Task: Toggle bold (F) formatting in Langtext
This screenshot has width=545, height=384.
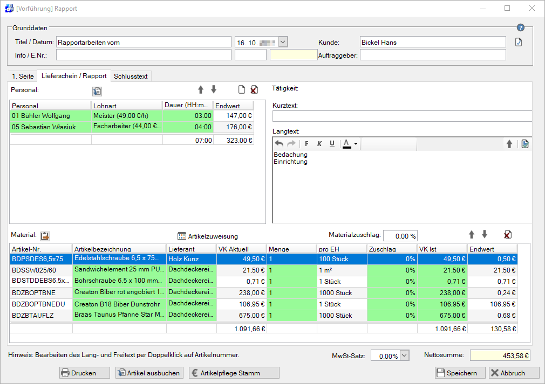Action: pyautogui.click(x=306, y=144)
